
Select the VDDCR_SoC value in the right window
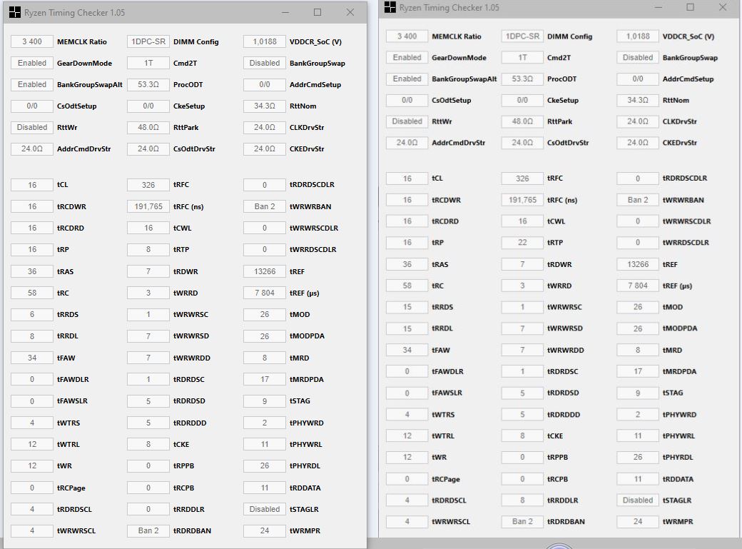tap(638, 36)
